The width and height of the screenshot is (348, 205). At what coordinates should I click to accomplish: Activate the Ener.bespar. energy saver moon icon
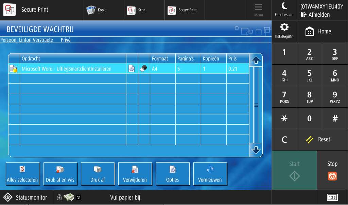[x=284, y=10]
